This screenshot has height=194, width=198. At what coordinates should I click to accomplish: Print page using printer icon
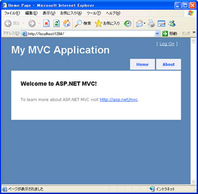click(151, 23)
